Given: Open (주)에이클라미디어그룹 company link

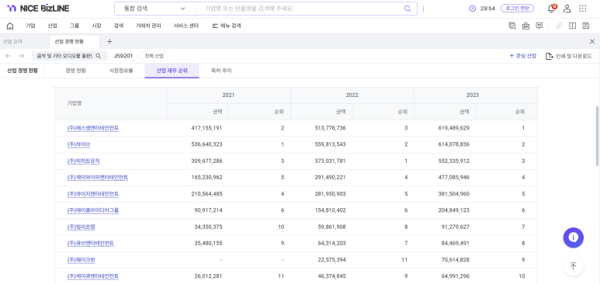Looking at the screenshot, I should pyautogui.click(x=93, y=210).
